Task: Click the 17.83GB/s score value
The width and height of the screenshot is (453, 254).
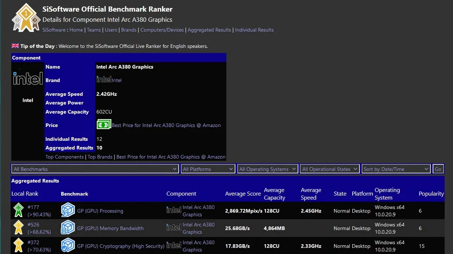Action: (237, 246)
